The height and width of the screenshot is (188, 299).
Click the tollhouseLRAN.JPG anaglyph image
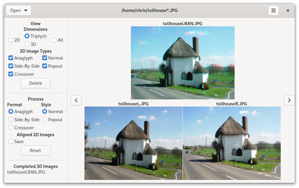[x=183, y=63]
